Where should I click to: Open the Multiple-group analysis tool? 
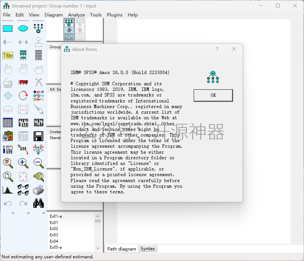coord(23,190)
